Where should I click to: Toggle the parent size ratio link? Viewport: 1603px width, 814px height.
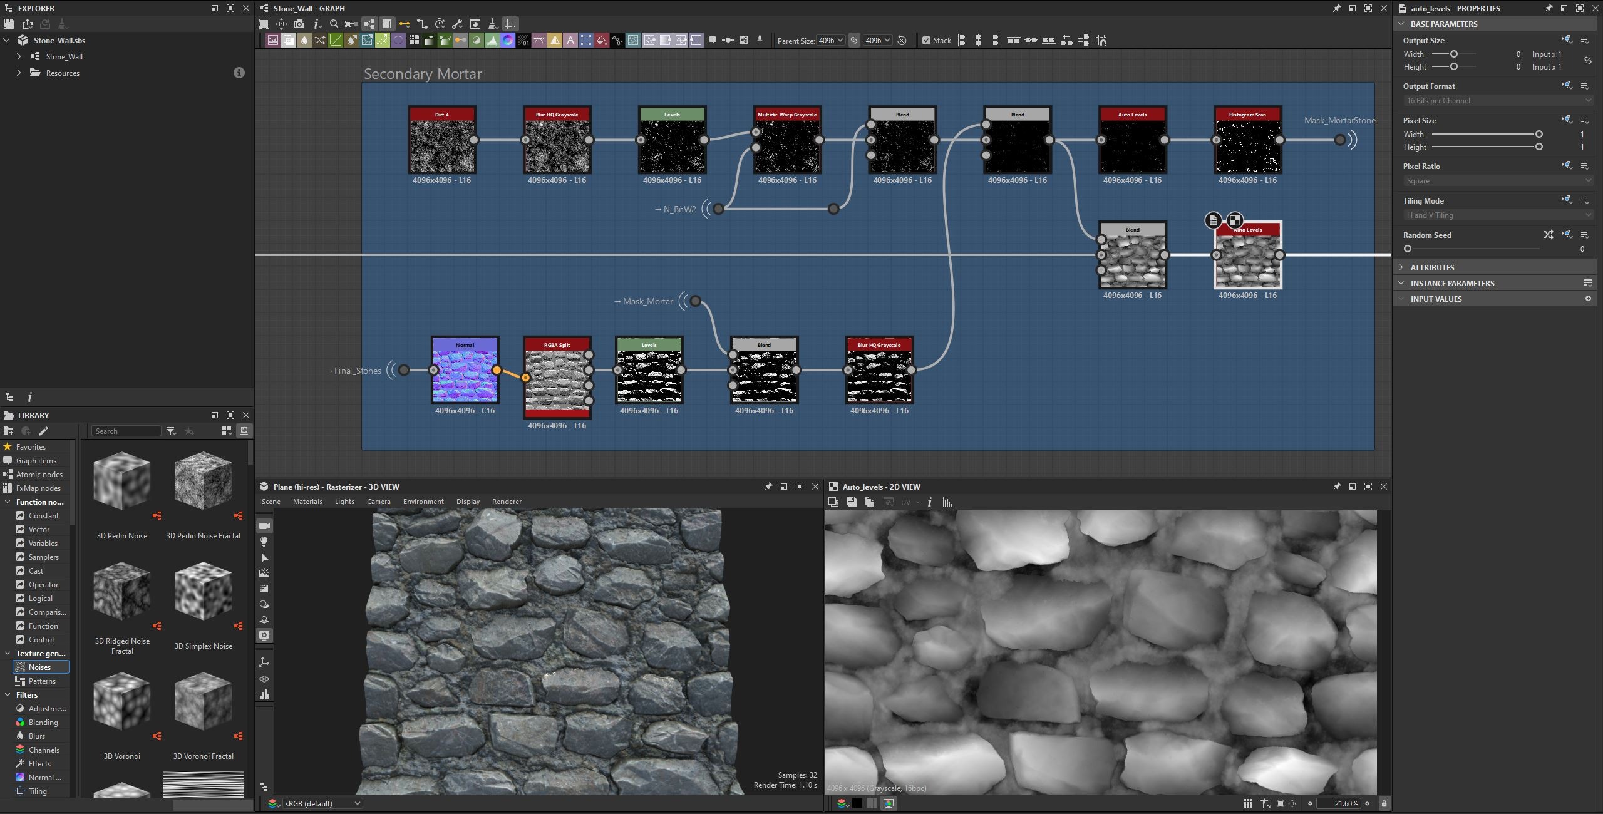[x=854, y=40]
